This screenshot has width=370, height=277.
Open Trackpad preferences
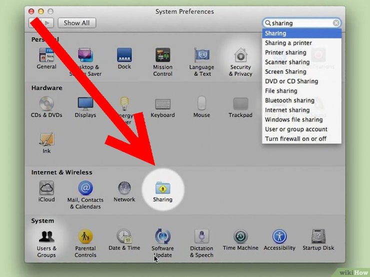click(240, 104)
